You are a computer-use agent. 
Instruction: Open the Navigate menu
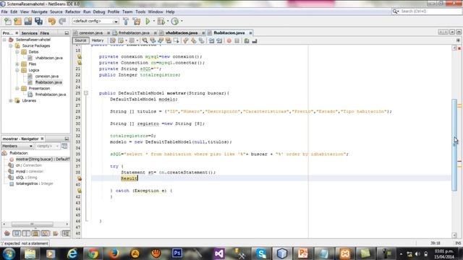point(39,12)
